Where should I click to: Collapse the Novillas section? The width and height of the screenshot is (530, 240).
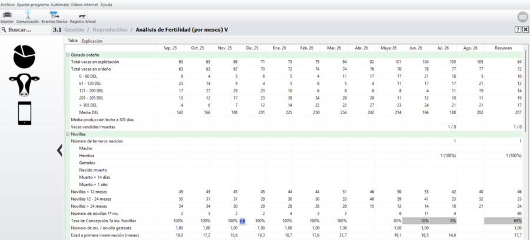point(68,134)
